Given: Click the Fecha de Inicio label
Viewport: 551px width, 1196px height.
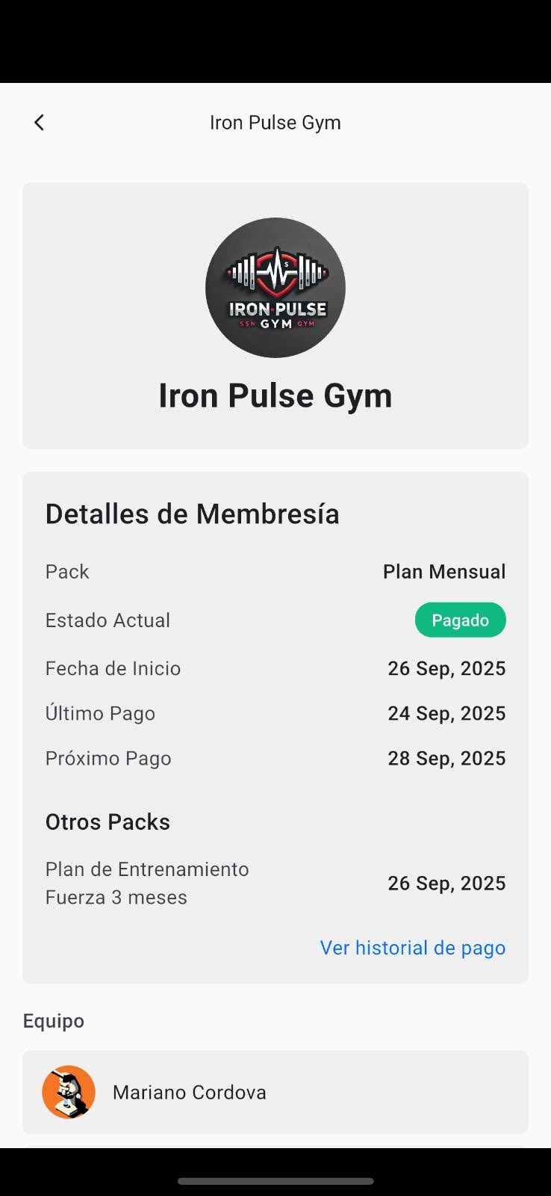Looking at the screenshot, I should (113, 668).
